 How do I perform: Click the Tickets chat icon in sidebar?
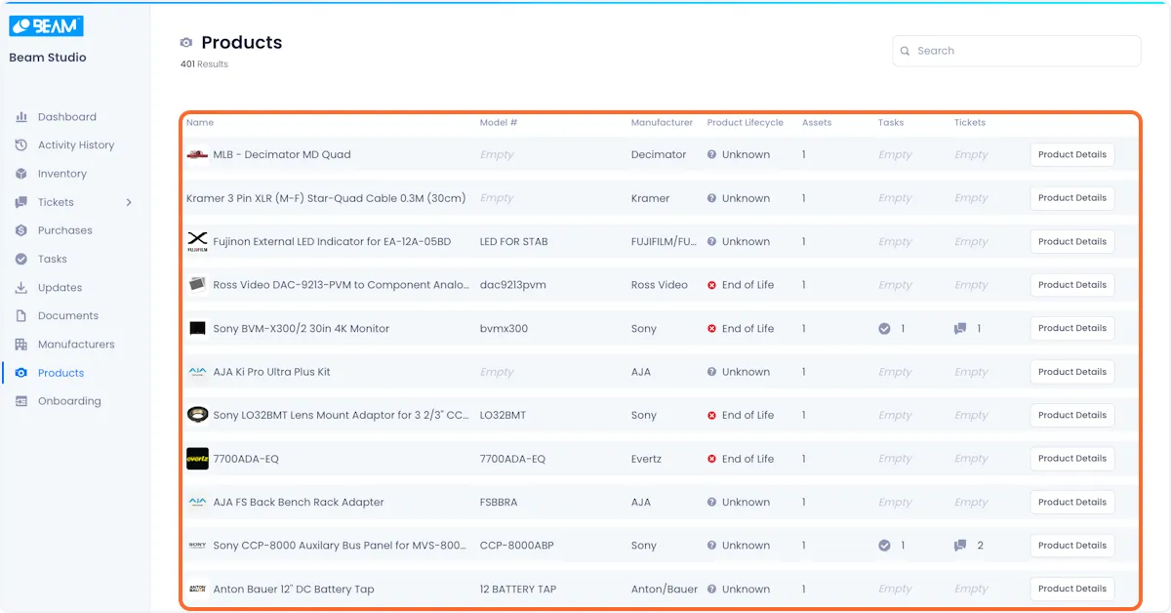coord(21,202)
